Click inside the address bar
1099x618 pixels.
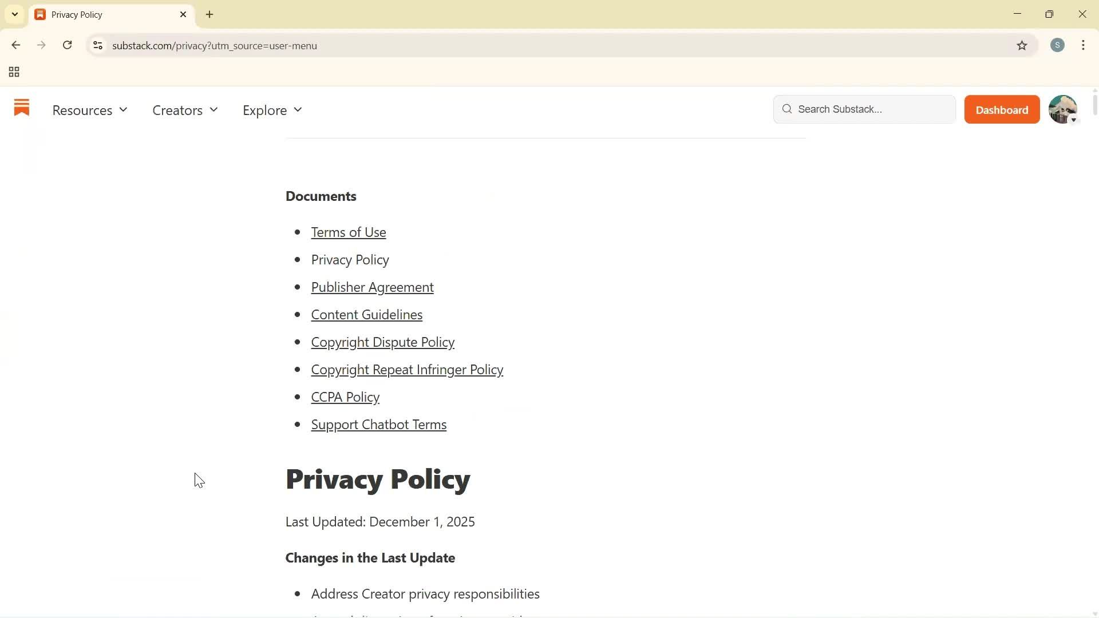401,46
